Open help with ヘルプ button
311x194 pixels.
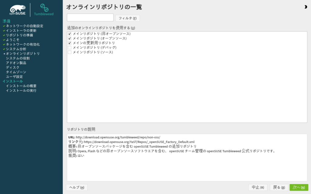click(77, 187)
